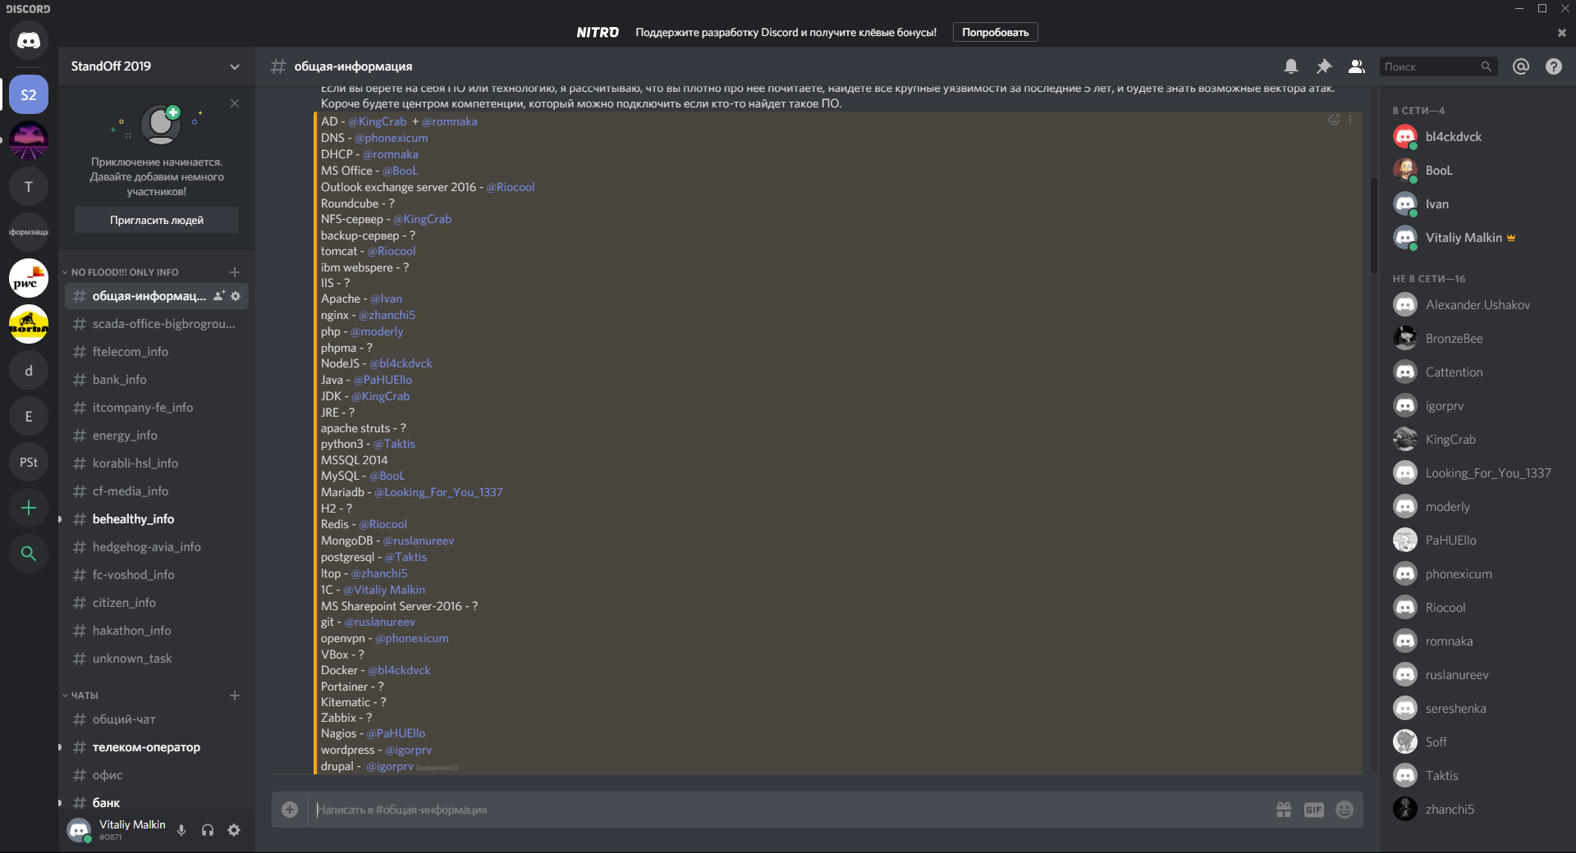Open message more options dots
This screenshot has height=853, width=1576.
(x=1350, y=120)
